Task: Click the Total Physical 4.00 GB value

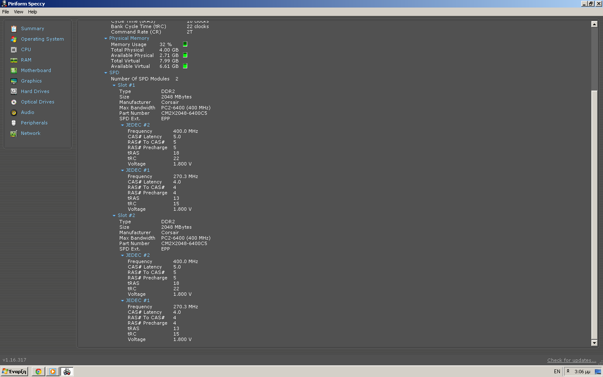Action: tap(169, 50)
